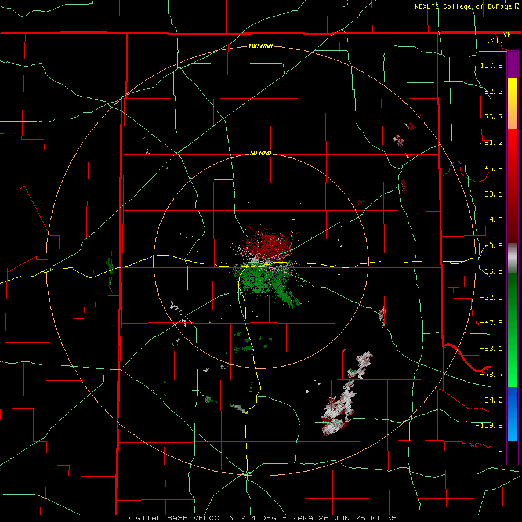Click the 14.5 velocity scale value

coord(494,220)
